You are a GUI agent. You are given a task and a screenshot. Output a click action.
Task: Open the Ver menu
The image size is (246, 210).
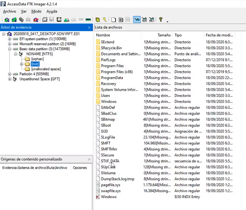pyautogui.click(x=24, y=11)
